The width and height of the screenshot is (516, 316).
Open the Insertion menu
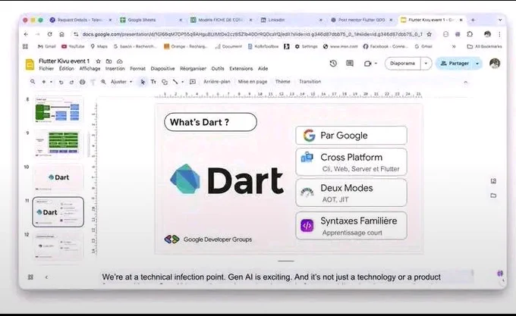tap(115, 69)
